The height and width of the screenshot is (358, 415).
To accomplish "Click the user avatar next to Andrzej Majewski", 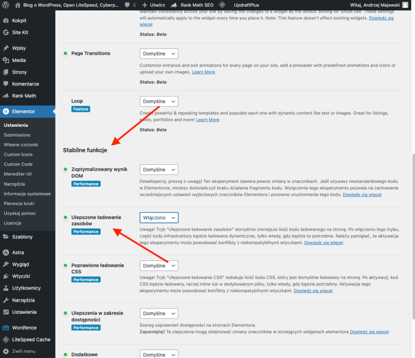I will click(405, 5).
